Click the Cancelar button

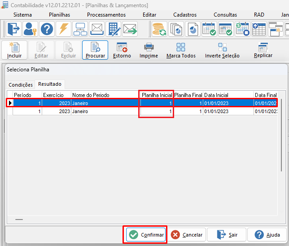[186, 235]
